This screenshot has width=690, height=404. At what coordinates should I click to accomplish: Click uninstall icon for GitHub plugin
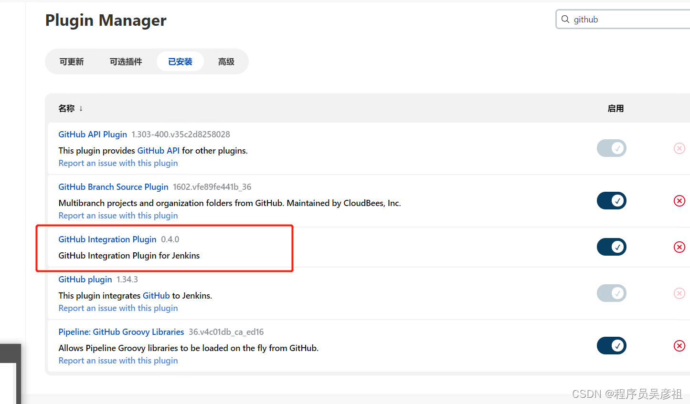pyautogui.click(x=679, y=293)
